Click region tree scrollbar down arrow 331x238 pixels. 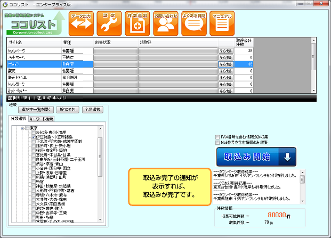point(100,220)
